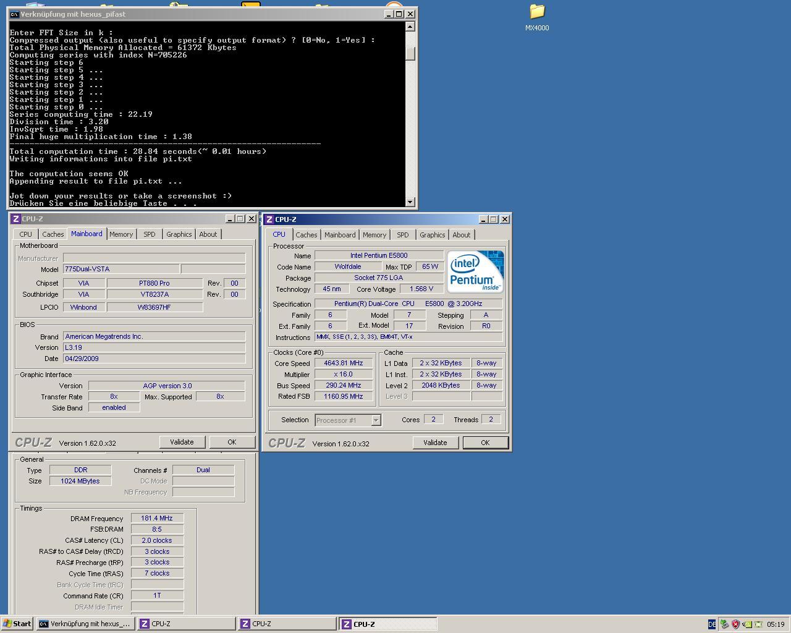Click the DRAM frequency value '181.4 MHz'
This screenshot has width=791, height=633.
pyautogui.click(x=157, y=518)
